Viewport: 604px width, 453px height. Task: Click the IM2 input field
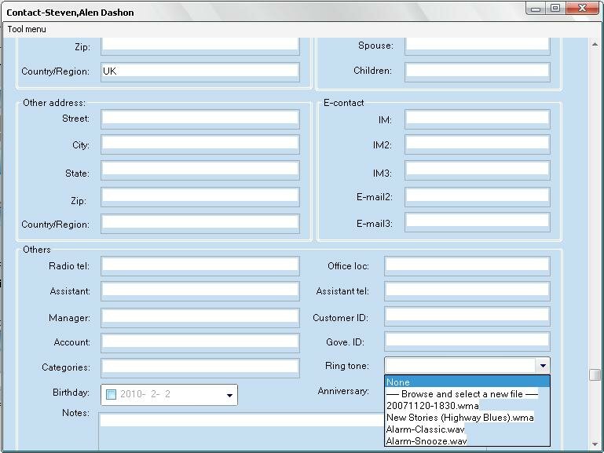[478, 144]
